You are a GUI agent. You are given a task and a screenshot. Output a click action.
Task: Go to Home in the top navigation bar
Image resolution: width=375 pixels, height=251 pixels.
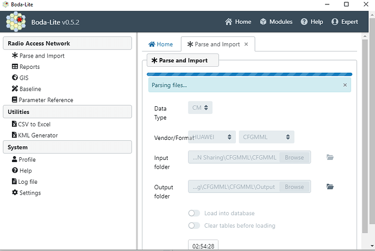(x=238, y=22)
